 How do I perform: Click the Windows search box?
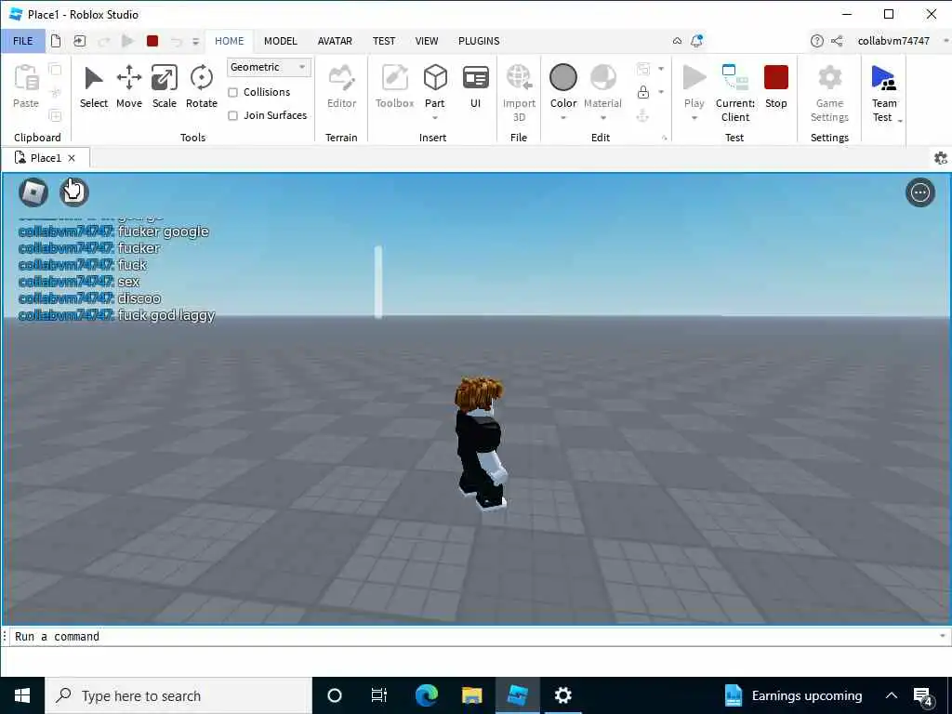coord(178,695)
